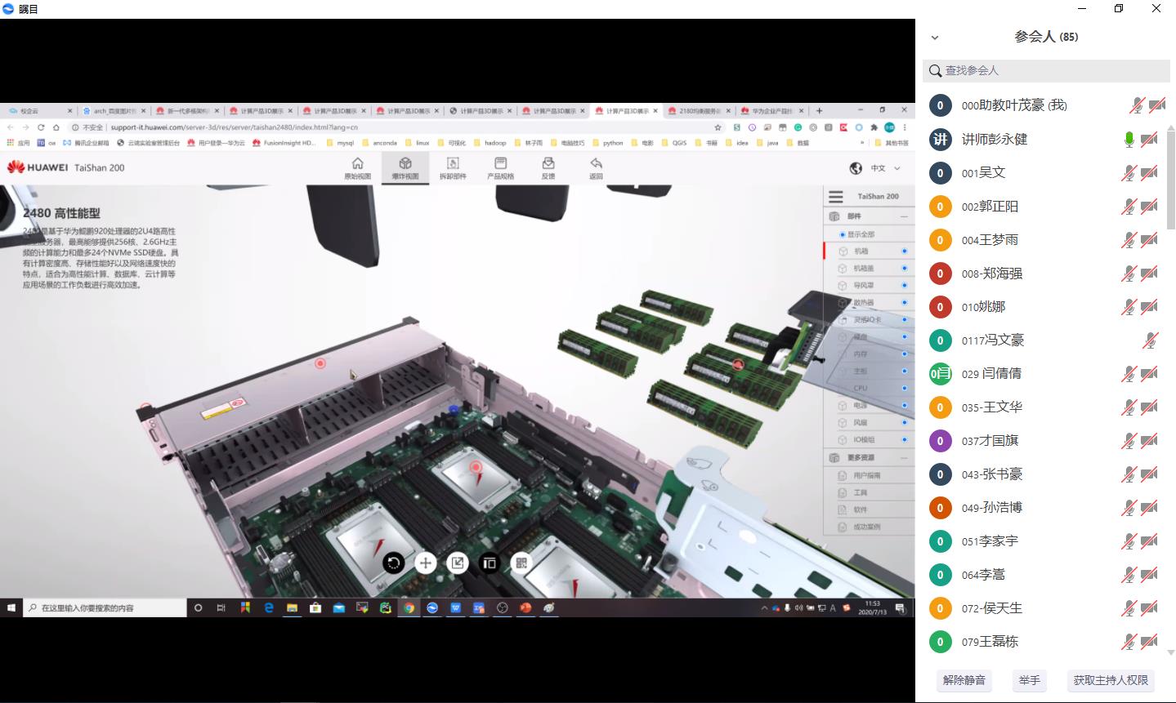Click the 返回 back arrow icon
Viewport: 1176px width, 703px height.
[x=596, y=167]
